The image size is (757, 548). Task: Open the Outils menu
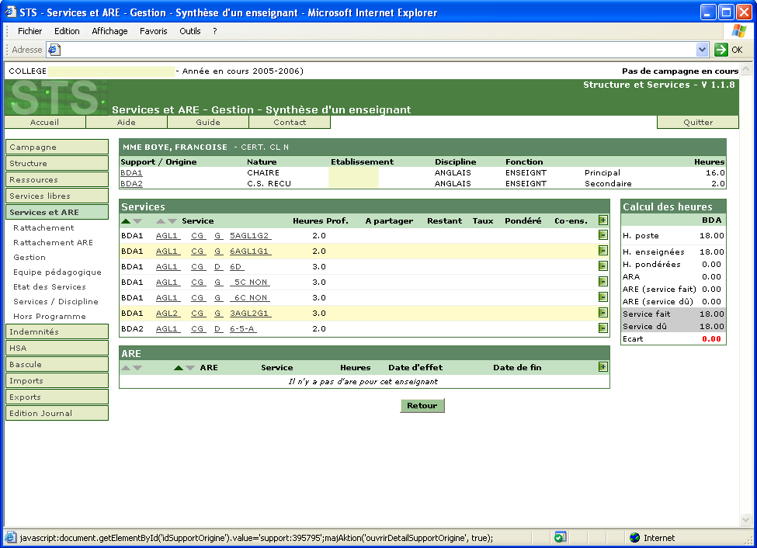click(x=189, y=31)
